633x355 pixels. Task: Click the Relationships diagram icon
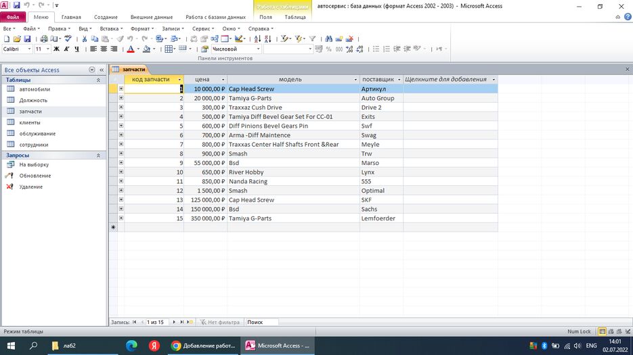pyautogui.click(x=215, y=39)
